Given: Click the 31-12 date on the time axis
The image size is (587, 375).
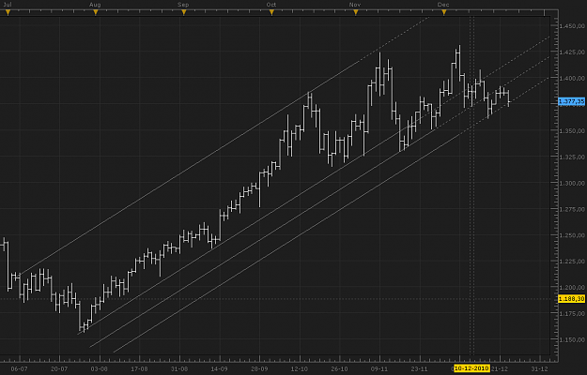Looking at the screenshot, I should [x=539, y=369].
